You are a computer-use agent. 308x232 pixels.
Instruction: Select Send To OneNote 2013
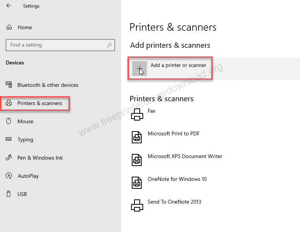174,202
